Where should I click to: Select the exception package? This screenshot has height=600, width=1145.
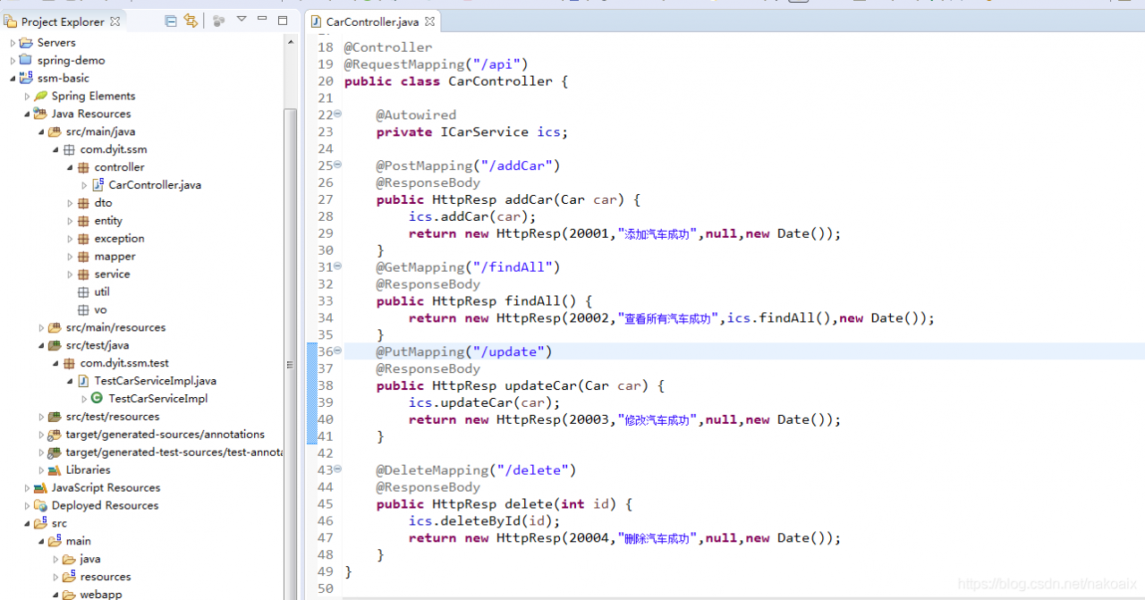tap(119, 239)
